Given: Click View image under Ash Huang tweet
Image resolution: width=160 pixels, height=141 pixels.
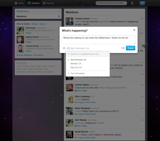Looking at the screenshot, I should [81, 126].
